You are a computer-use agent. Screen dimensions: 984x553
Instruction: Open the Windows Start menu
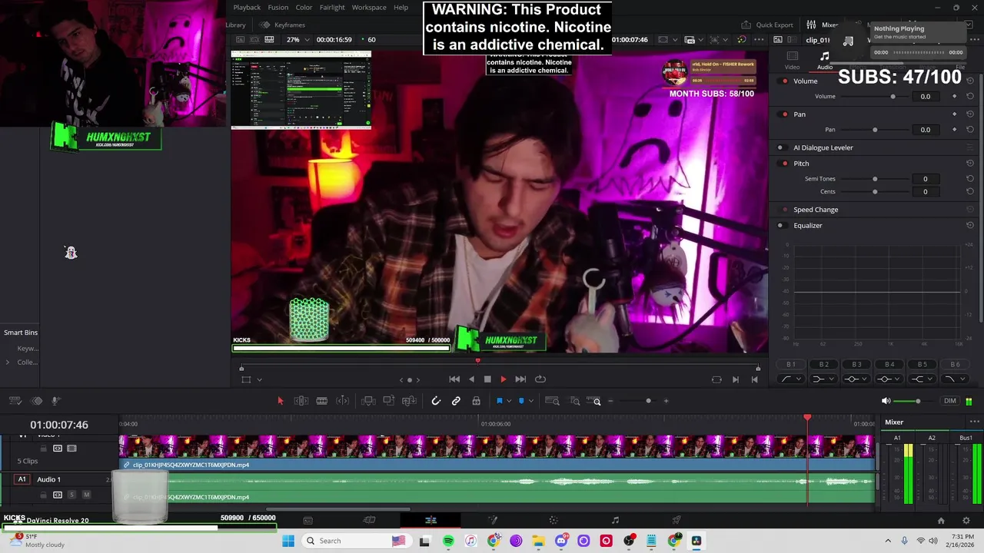[x=288, y=541]
